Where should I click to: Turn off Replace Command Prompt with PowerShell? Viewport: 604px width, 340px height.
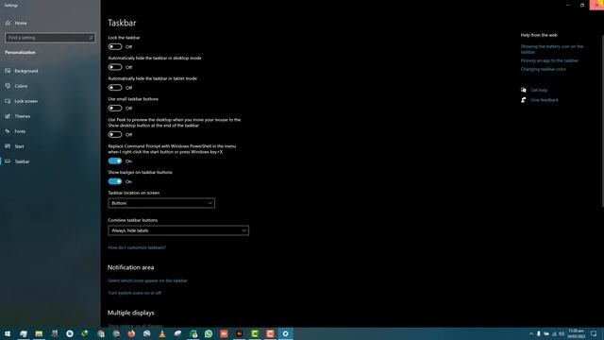pyautogui.click(x=115, y=161)
